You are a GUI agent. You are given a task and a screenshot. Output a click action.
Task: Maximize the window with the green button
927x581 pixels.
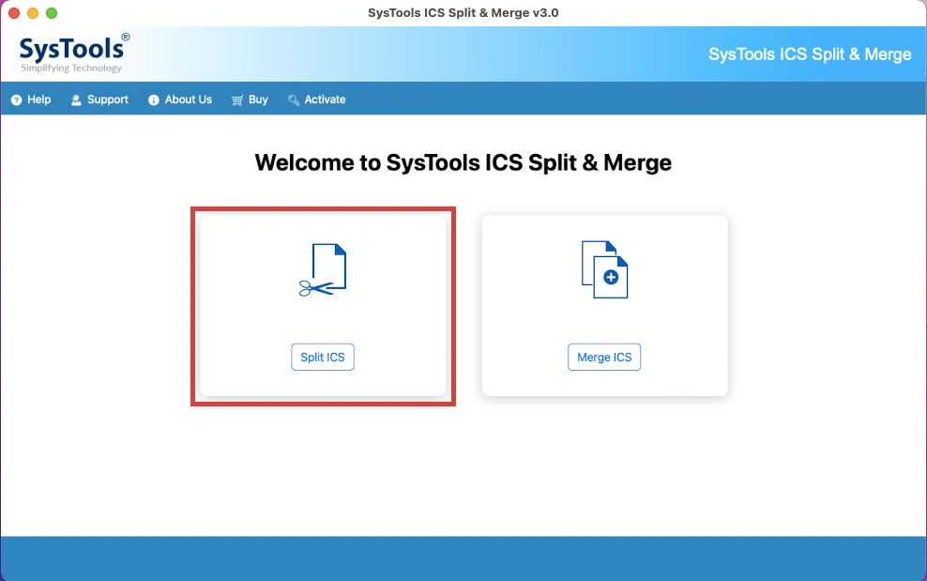pos(52,13)
